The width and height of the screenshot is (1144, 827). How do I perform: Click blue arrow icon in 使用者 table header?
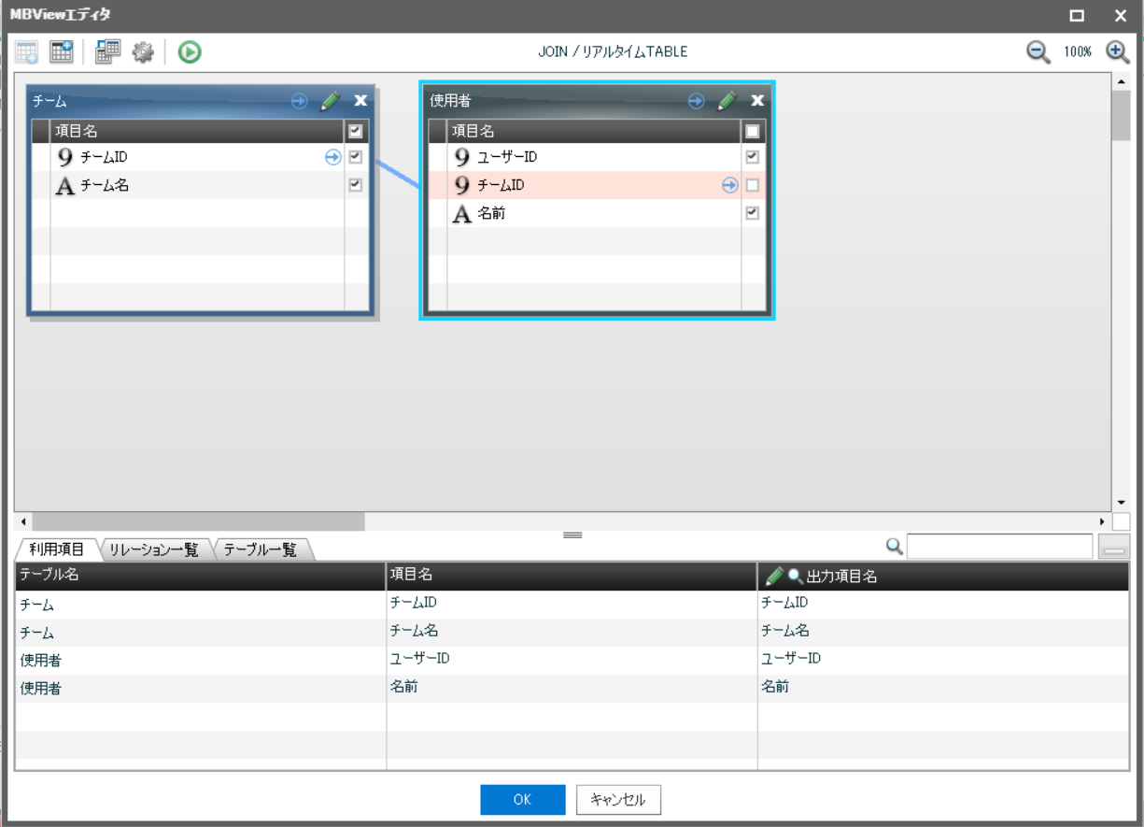click(696, 101)
